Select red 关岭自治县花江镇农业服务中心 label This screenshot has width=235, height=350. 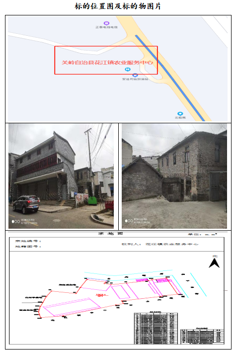point(107,62)
